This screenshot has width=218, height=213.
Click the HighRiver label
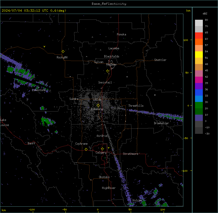pos(109,188)
